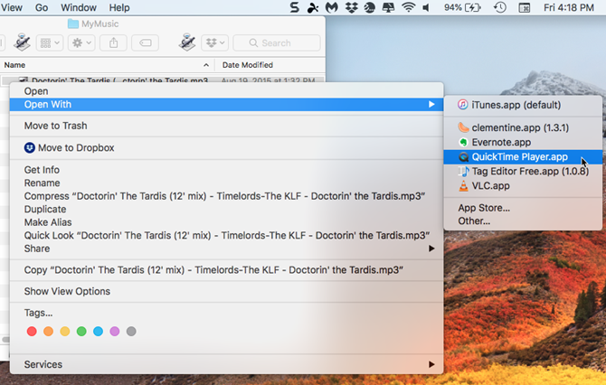Click the iTunes music note icon
The width and height of the screenshot is (606, 385).
point(462,104)
